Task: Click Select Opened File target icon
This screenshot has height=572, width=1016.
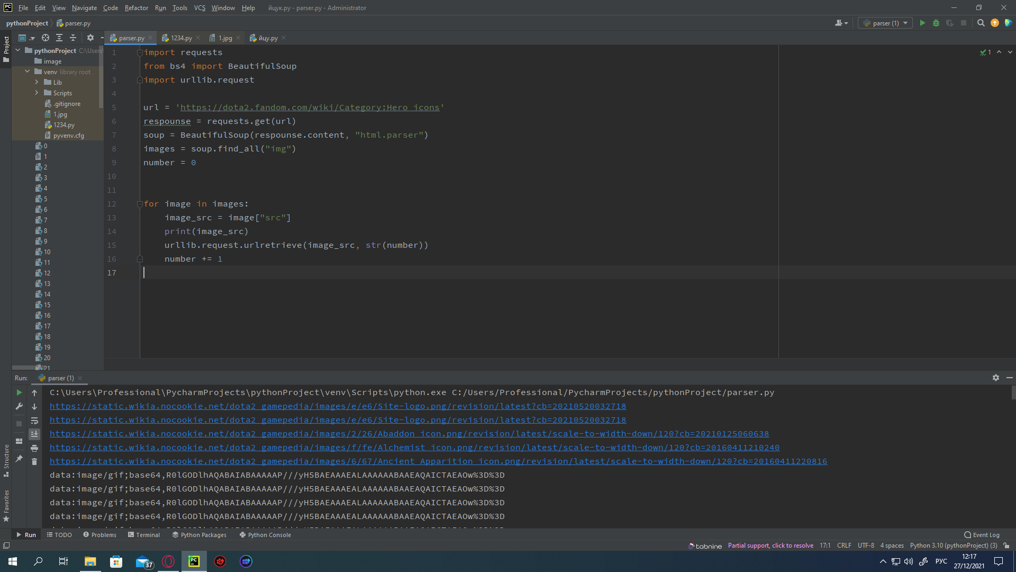Action: (x=46, y=38)
